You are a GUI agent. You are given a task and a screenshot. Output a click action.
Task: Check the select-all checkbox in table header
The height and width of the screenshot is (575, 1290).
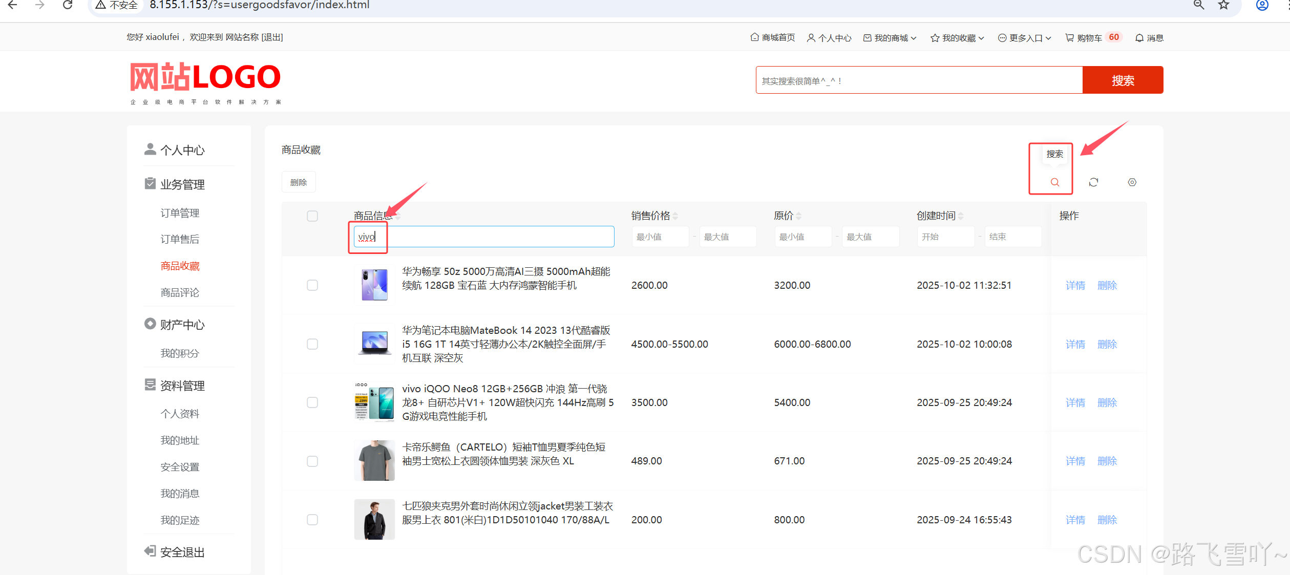click(x=312, y=216)
